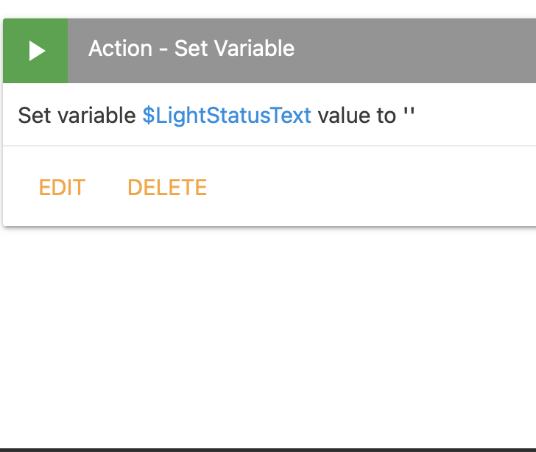
Task: Open the $LightStatusText variable link
Action: pyautogui.click(x=227, y=116)
